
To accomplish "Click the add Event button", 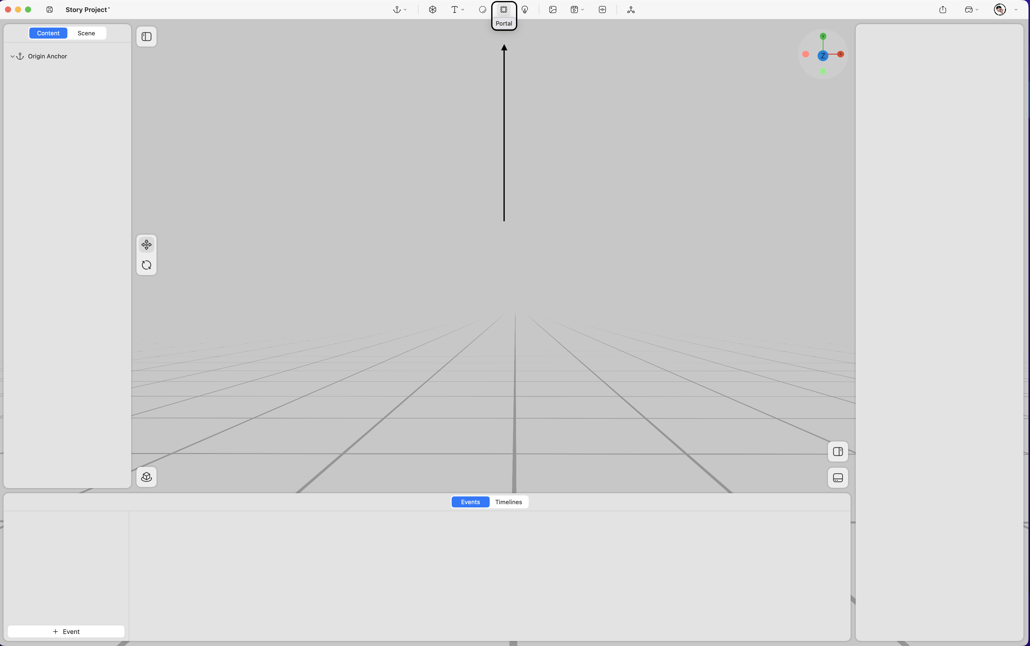I will pyautogui.click(x=66, y=631).
